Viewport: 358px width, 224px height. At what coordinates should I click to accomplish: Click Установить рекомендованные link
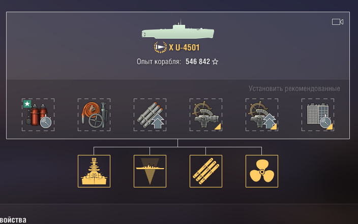coord(294,88)
